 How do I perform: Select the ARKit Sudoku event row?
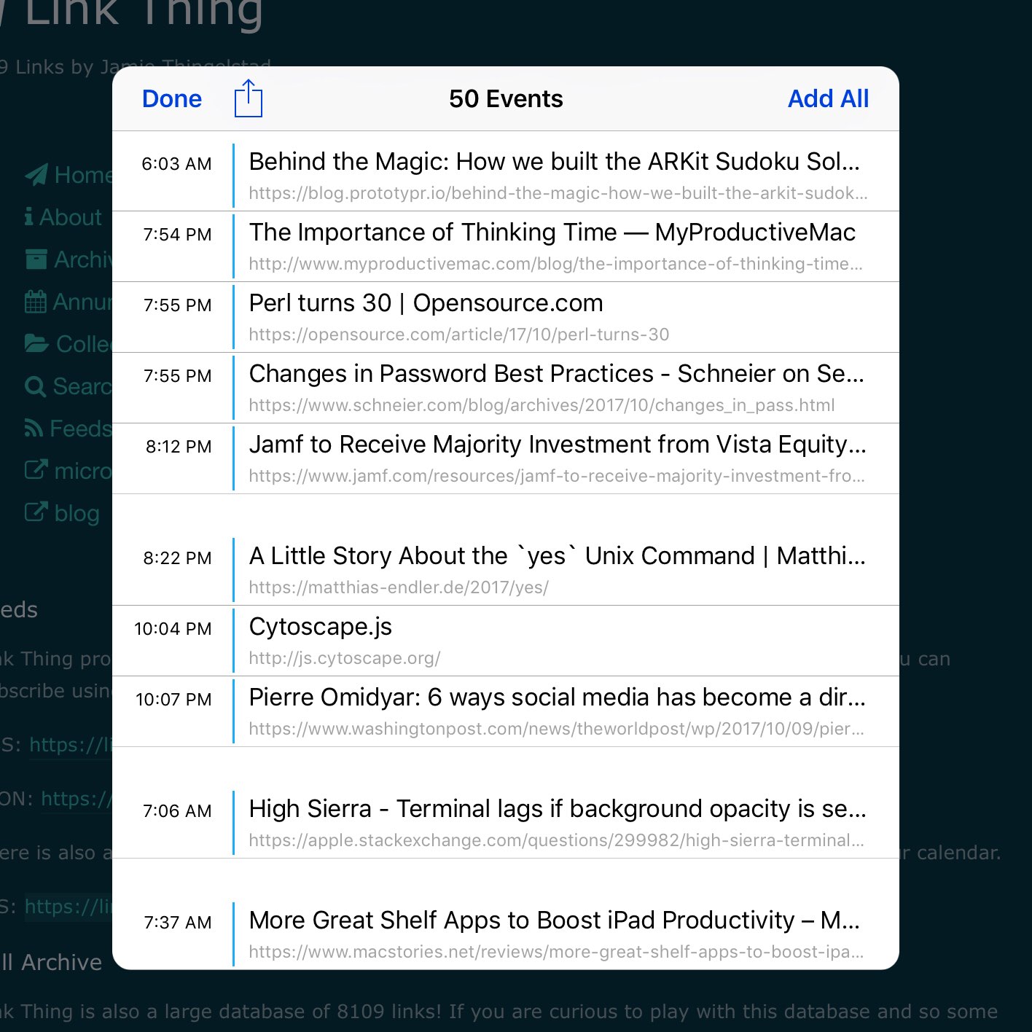coord(506,174)
